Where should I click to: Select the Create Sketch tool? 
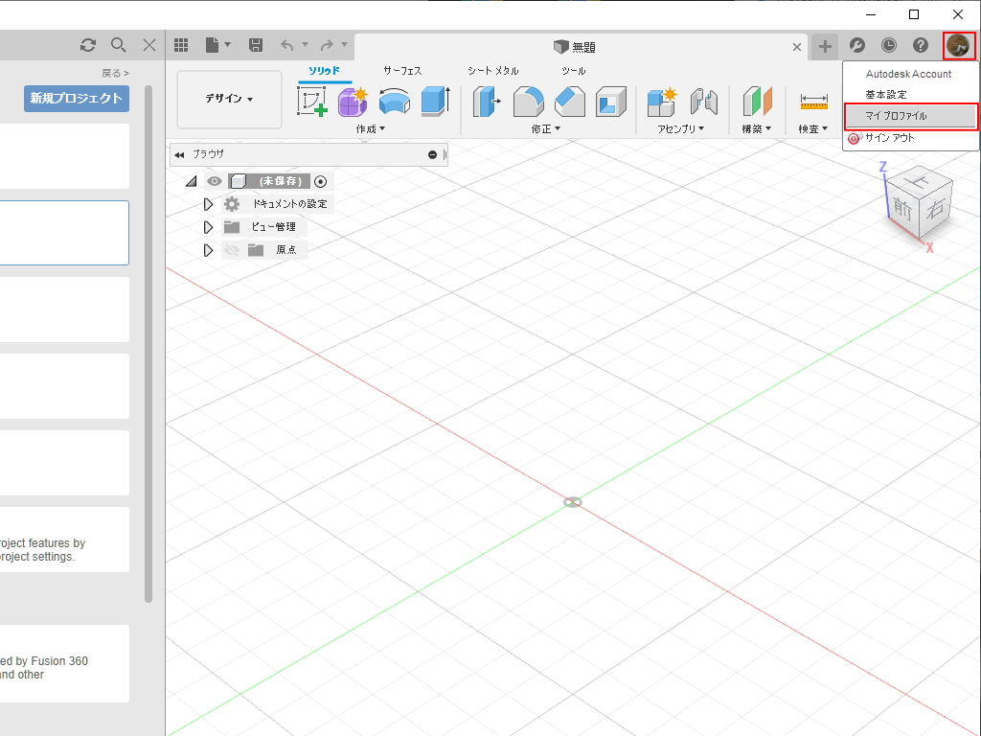312,102
